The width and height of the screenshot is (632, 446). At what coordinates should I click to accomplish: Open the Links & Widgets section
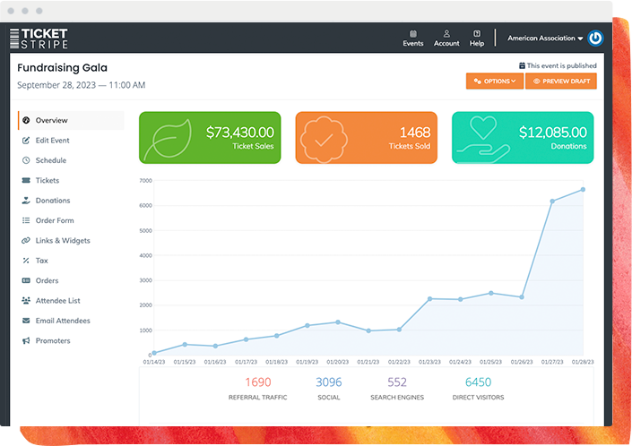tap(62, 241)
